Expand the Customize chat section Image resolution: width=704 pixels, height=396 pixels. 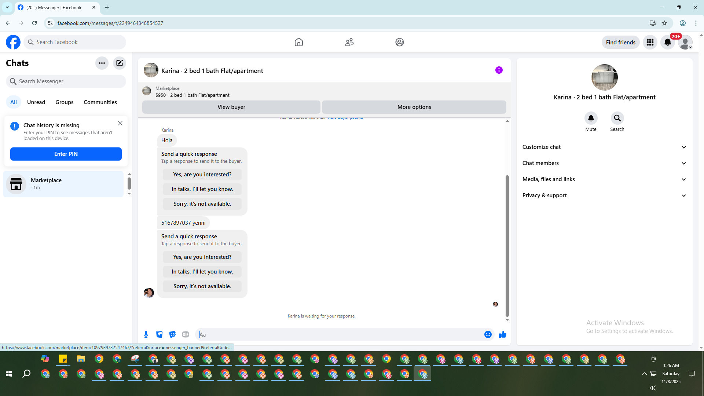click(x=604, y=147)
